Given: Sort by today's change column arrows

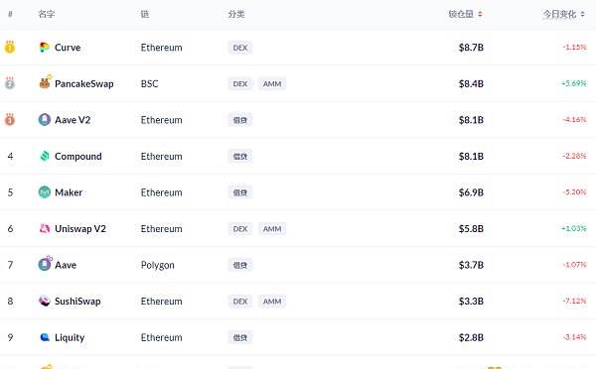Looking at the screenshot, I should click(x=583, y=15).
